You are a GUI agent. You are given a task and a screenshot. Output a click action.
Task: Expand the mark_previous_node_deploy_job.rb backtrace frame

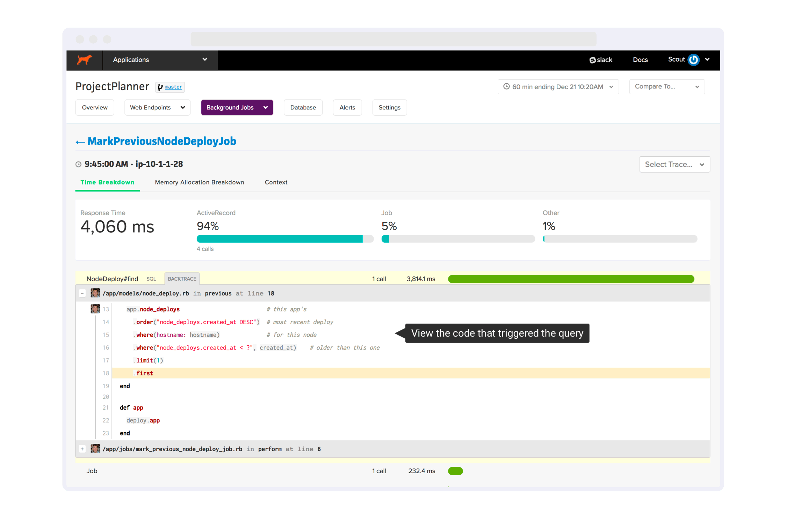click(x=82, y=449)
